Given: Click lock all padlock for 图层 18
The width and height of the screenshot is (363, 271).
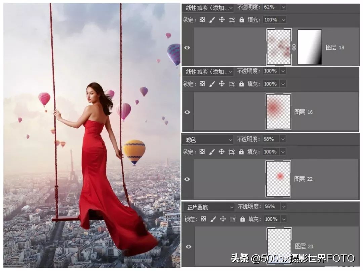Looking at the screenshot, I should [x=242, y=20].
